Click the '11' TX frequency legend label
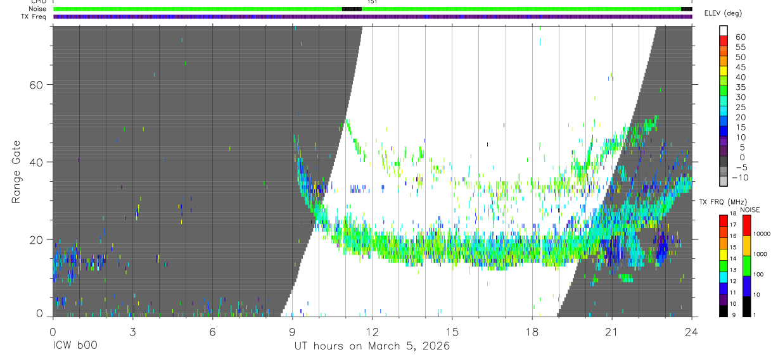 coord(733,293)
